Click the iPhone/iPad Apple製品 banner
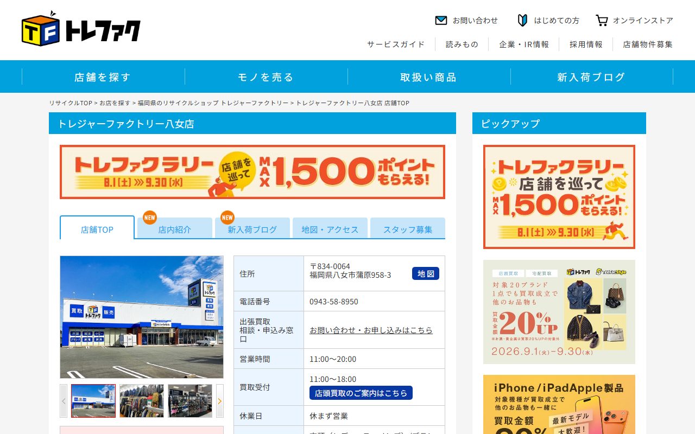The image size is (695, 434). click(559, 404)
